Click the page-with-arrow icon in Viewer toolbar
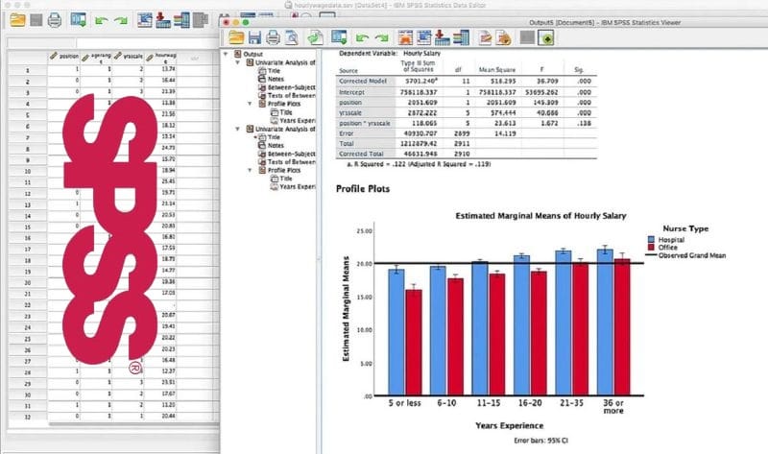Screen dimensions: 768x454 tap(503, 37)
